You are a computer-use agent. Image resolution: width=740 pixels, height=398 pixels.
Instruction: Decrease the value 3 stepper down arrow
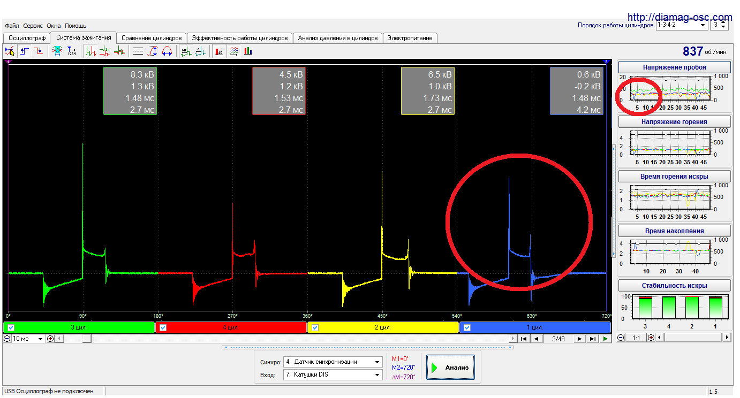tap(724, 27)
